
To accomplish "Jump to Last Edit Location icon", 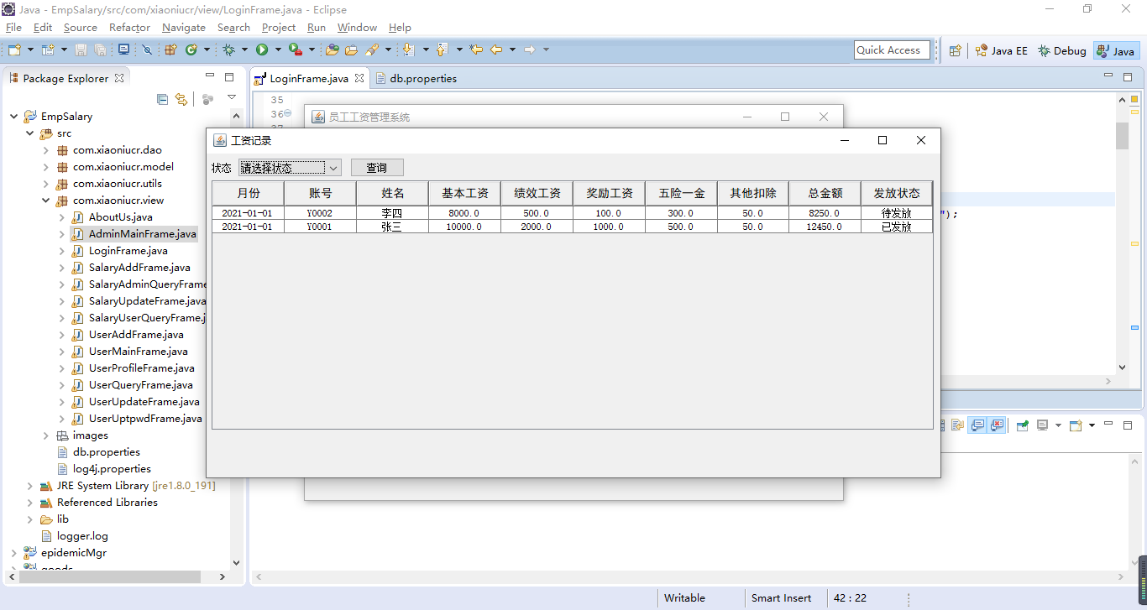I will (476, 50).
